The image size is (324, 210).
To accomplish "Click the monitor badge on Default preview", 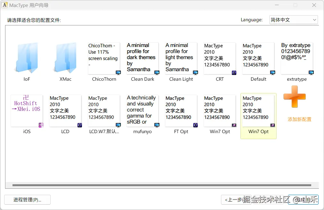I will [x=273, y=72].
